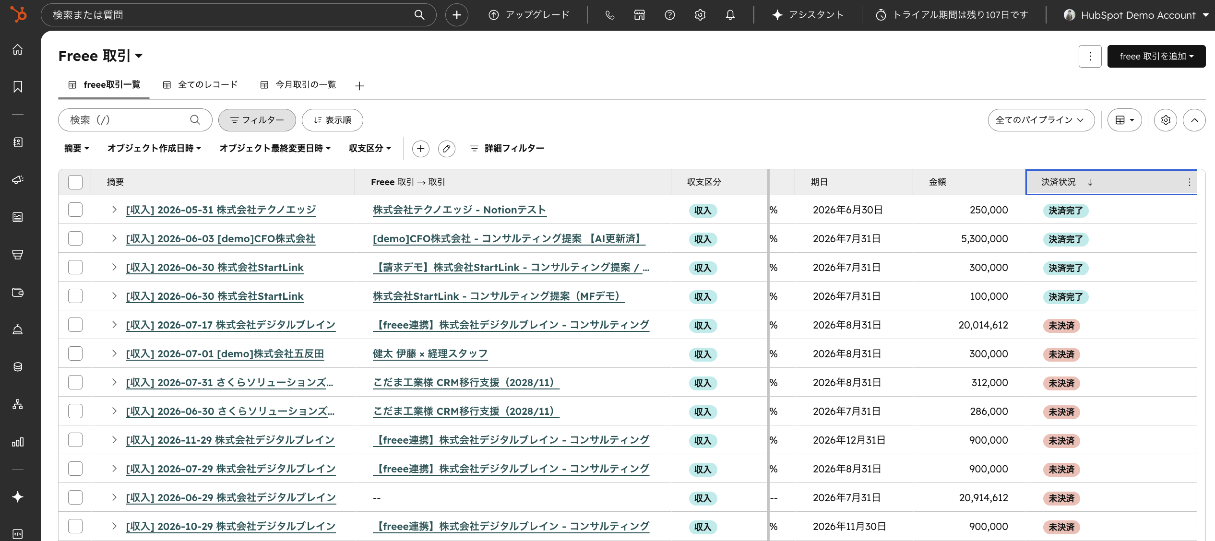Open the phone calling icon
Viewport: 1215px width, 541px height.
(609, 15)
